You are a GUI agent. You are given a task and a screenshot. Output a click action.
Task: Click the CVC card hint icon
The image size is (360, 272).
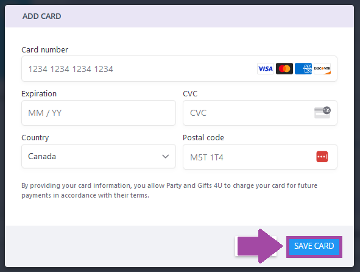click(x=322, y=112)
